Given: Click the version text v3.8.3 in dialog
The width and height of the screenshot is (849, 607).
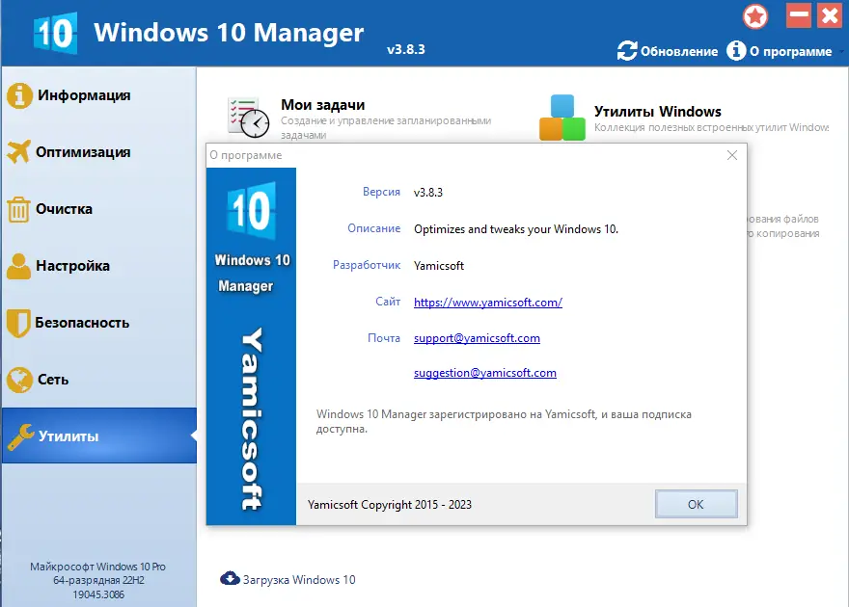Looking at the screenshot, I should tap(427, 193).
